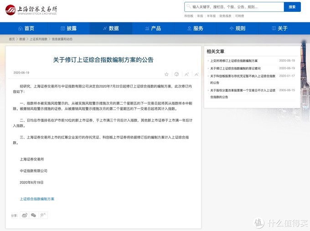Go to 上证系列指数 in the breadcrumb
Viewport: 310px width, 231px height.
point(39,39)
